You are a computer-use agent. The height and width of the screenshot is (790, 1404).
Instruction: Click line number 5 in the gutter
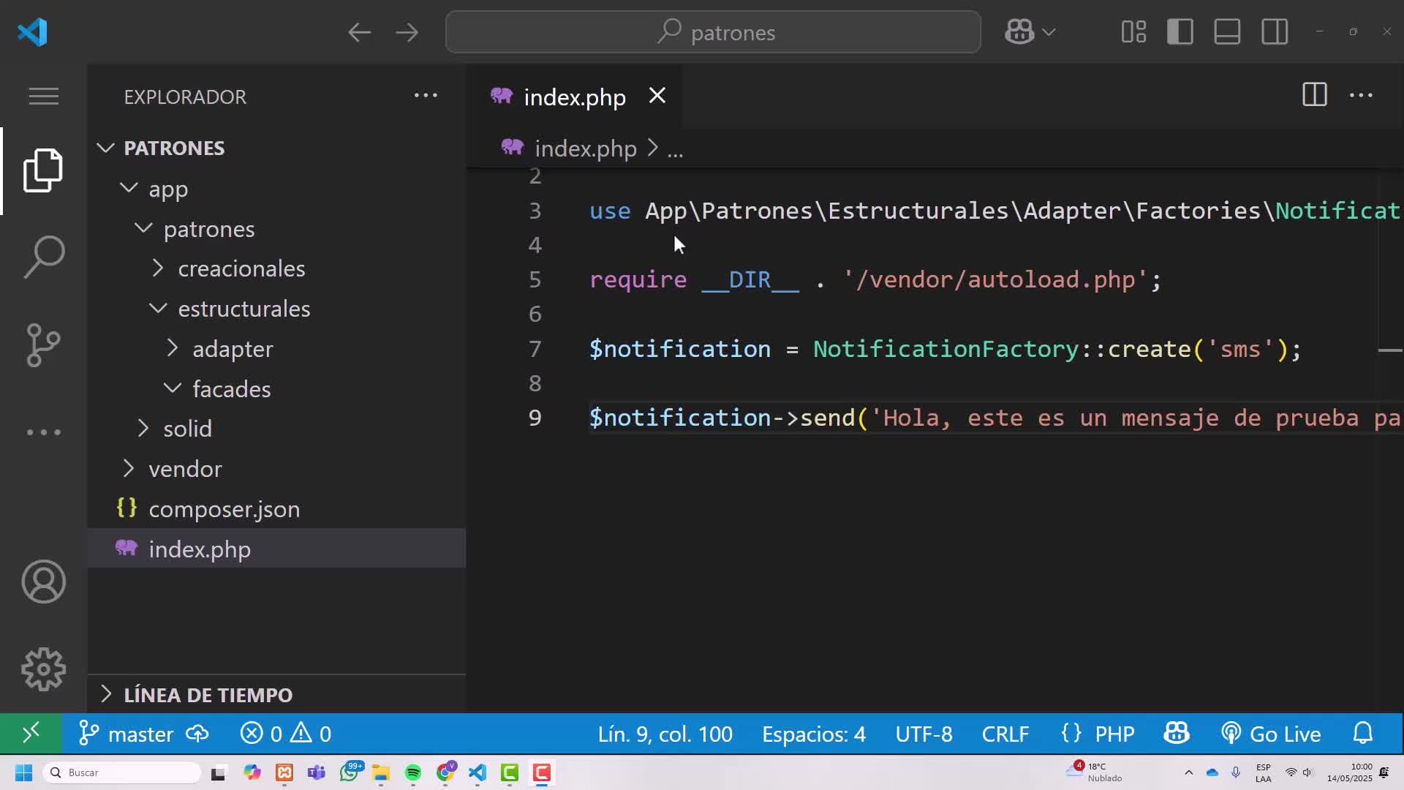[x=535, y=279]
